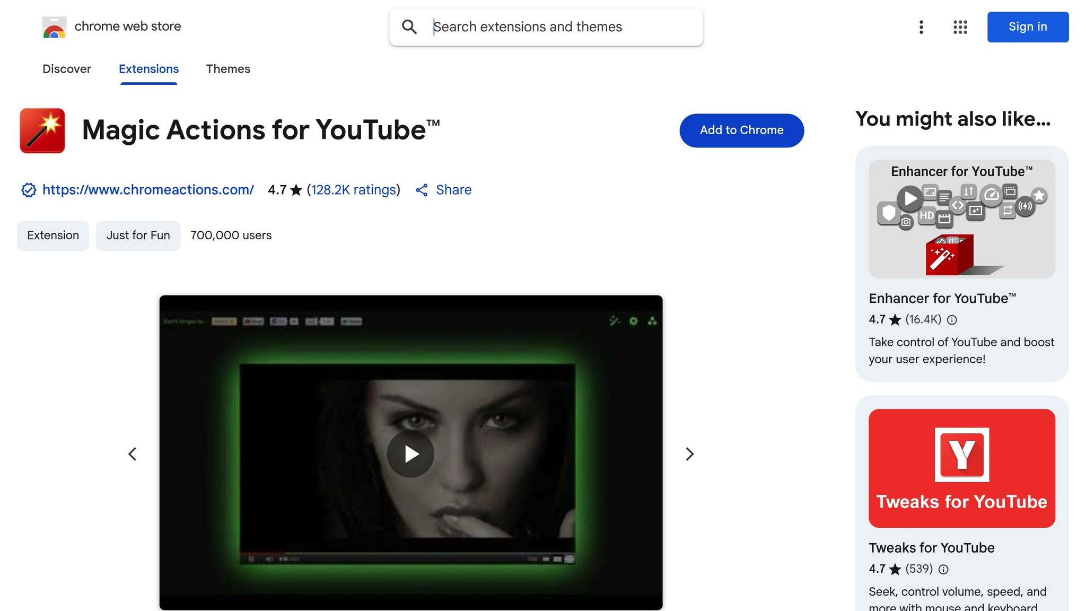Click the 700,000 users text
The width and height of the screenshot is (1086, 611).
click(x=231, y=235)
